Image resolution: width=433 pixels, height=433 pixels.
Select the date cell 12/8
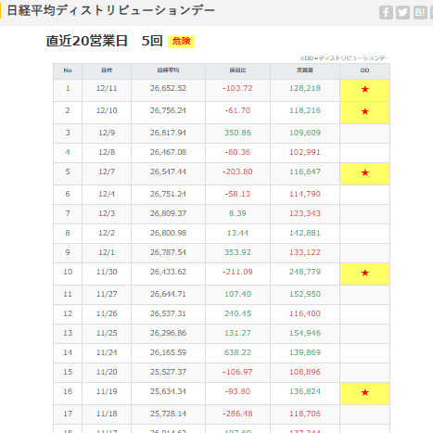[107, 152]
